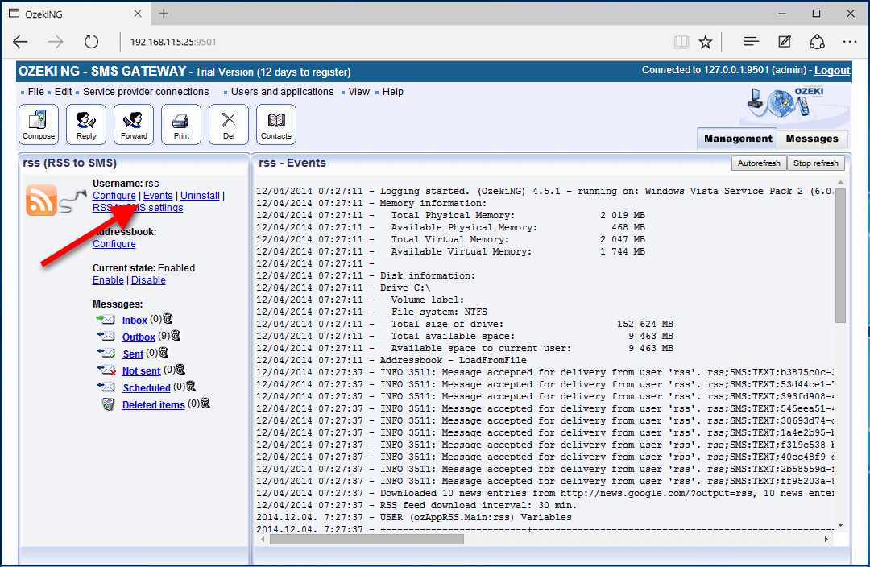Click the Uninstall link
Image resolution: width=870 pixels, height=567 pixels.
pos(200,195)
